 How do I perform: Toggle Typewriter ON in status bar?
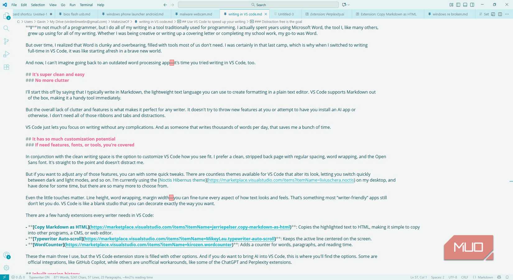pos(39,277)
